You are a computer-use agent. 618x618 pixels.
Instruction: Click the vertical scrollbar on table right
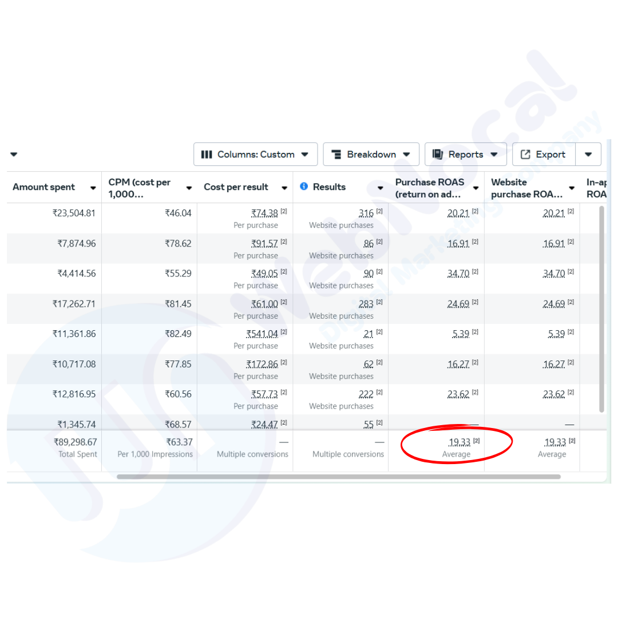(x=601, y=309)
